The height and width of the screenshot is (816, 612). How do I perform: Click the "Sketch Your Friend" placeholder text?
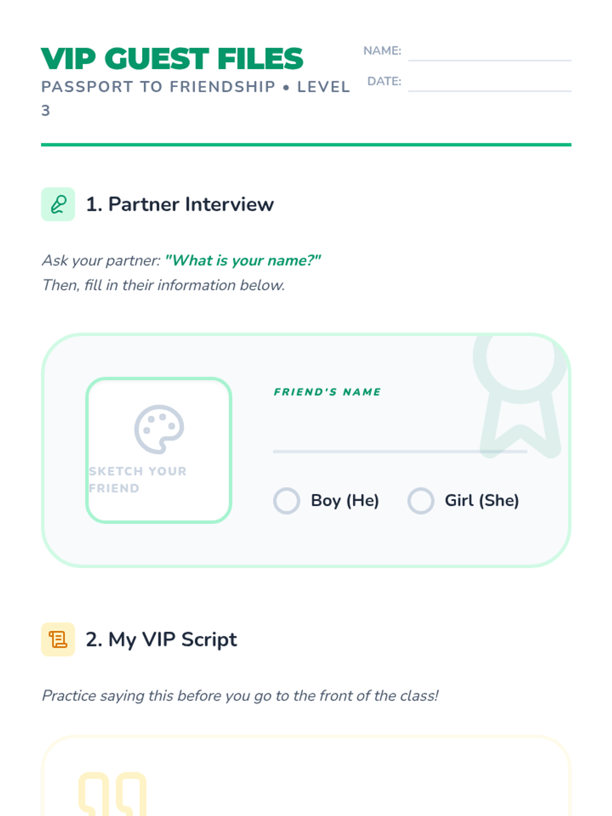point(138,479)
